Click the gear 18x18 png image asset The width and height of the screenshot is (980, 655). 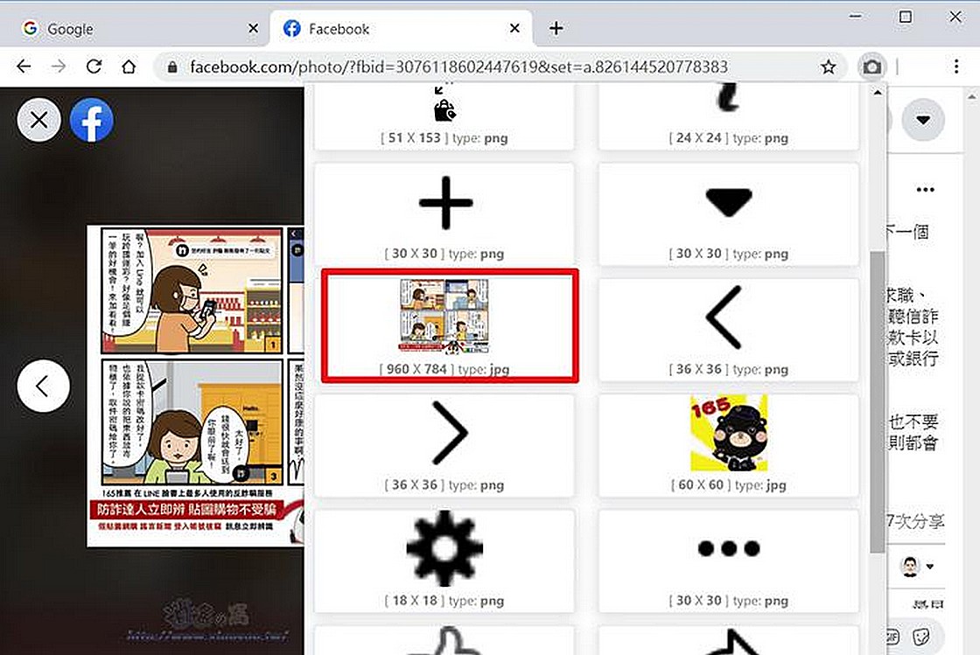pos(444,548)
